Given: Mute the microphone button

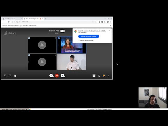Looking at the screenshot, I should 51,76.
